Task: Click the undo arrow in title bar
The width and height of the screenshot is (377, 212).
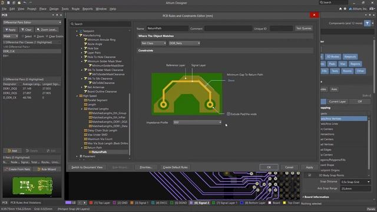Action: (25, 2)
